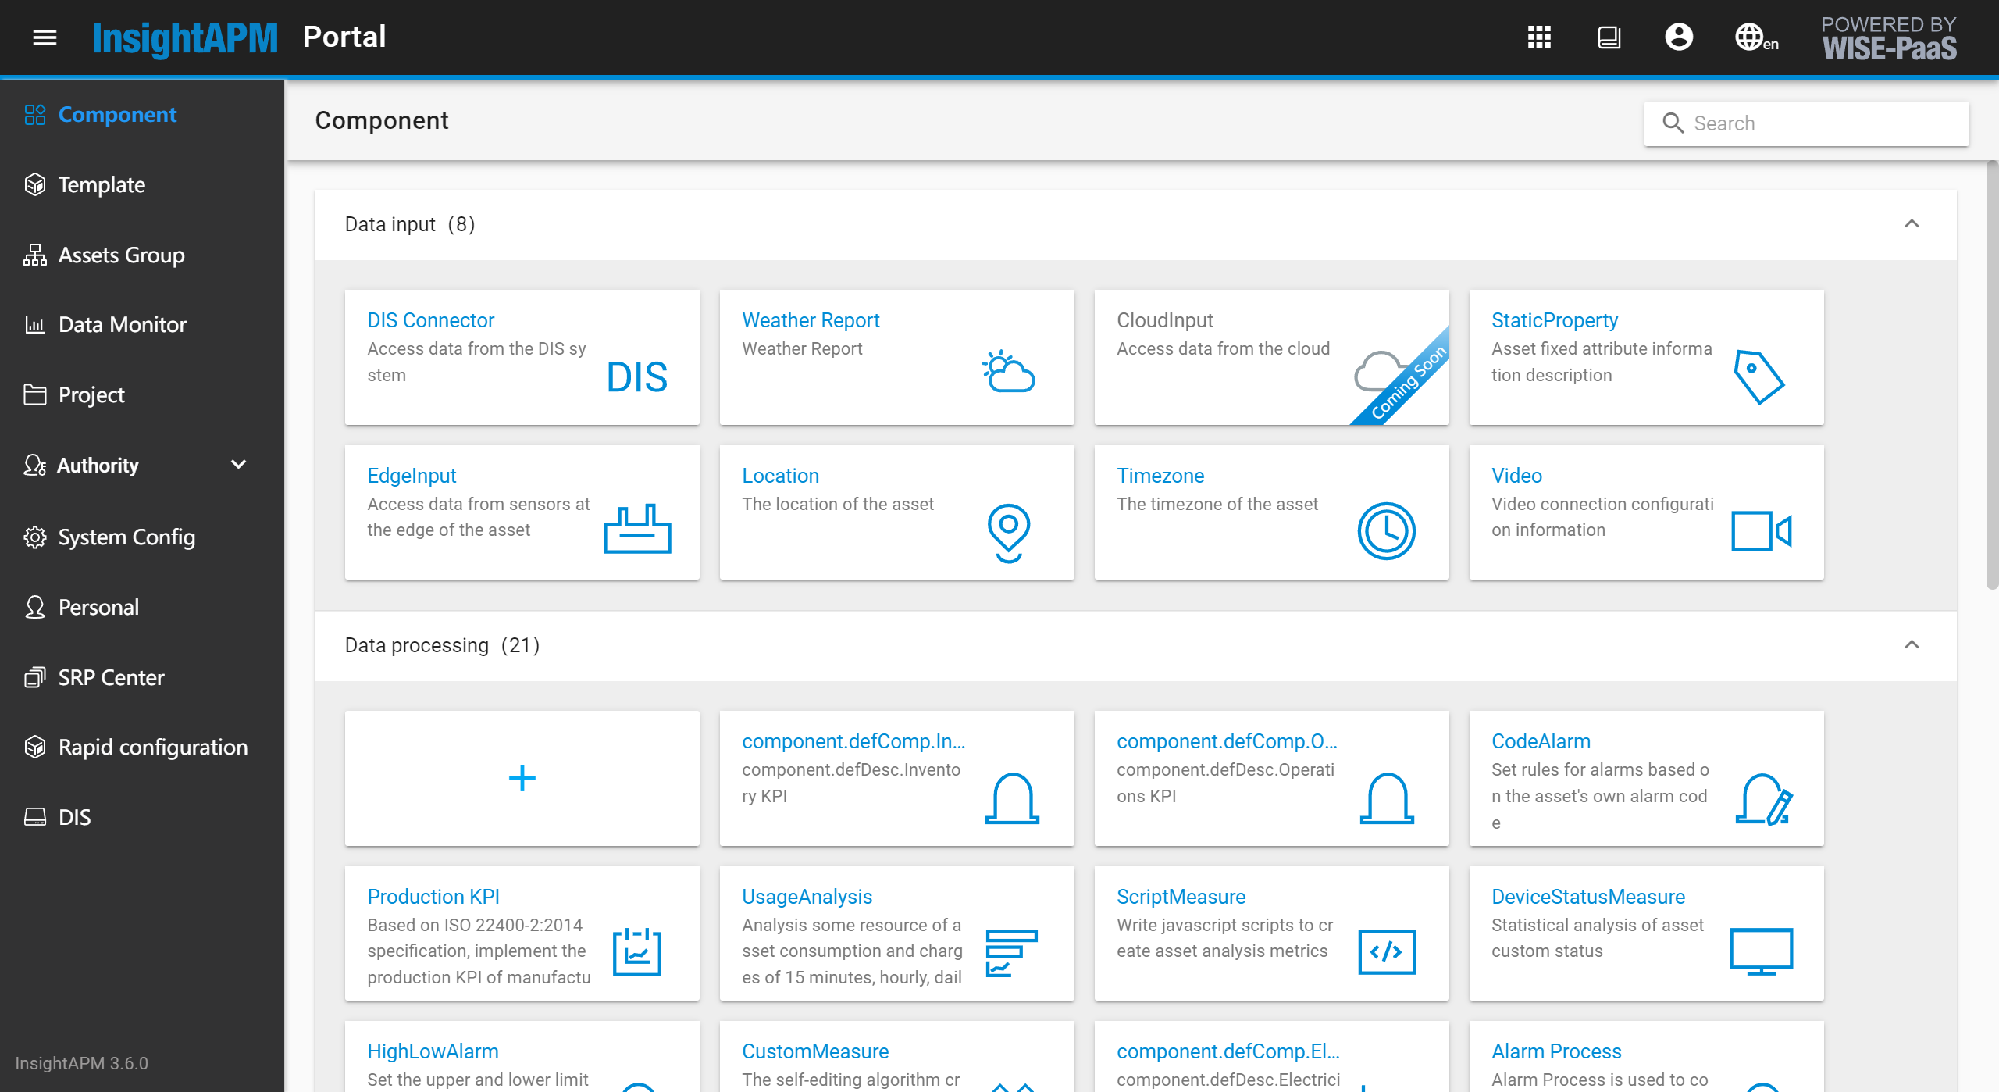Open the Component menu item
Screen dimensions: 1999x1092
pyautogui.click(x=118, y=114)
